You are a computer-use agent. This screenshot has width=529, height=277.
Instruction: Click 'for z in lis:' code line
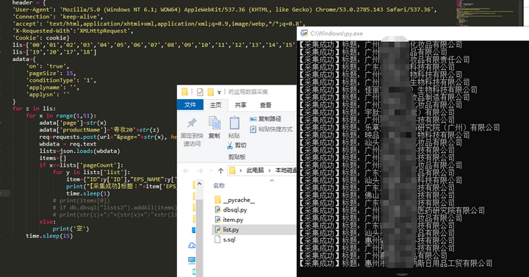tap(34, 109)
